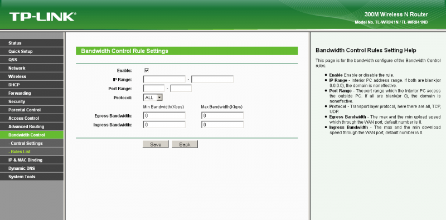The width and height of the screenshot is (446, 220).
Task: Open Control Settings submenu item
Action: click(x=32, y=143)
